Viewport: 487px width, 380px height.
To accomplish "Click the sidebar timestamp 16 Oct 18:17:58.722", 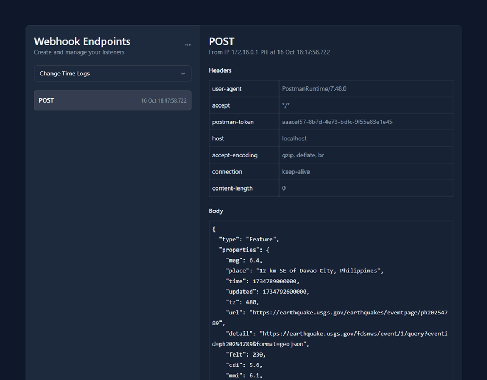I will click(x=163, y=101).
